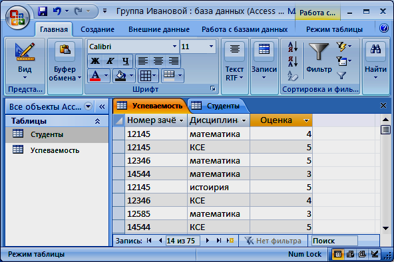The height and width of the screenshot is (262, 394).
Task: Open the font color dropdown arrow
Action: tap(106, 76)
